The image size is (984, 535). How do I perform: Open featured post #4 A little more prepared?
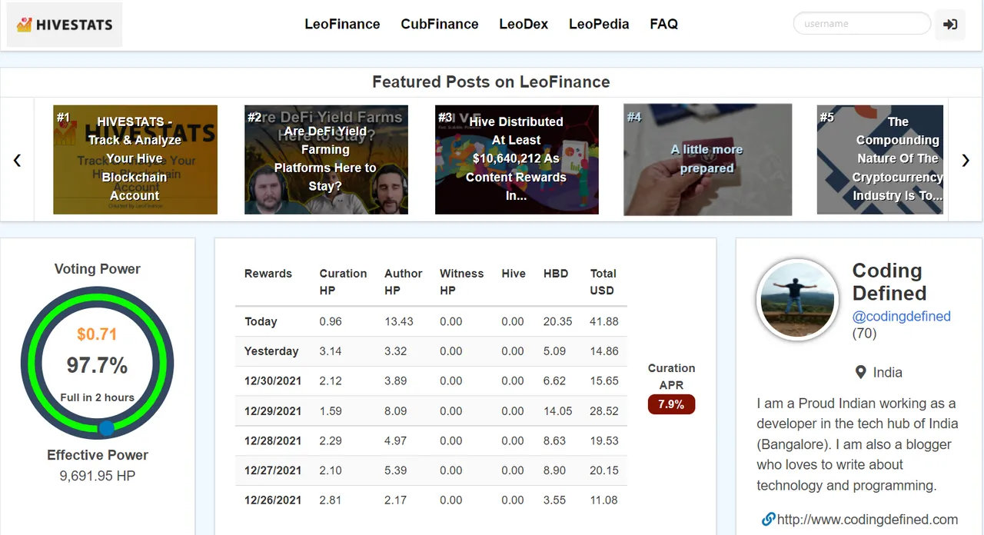(x=707, y=160)
